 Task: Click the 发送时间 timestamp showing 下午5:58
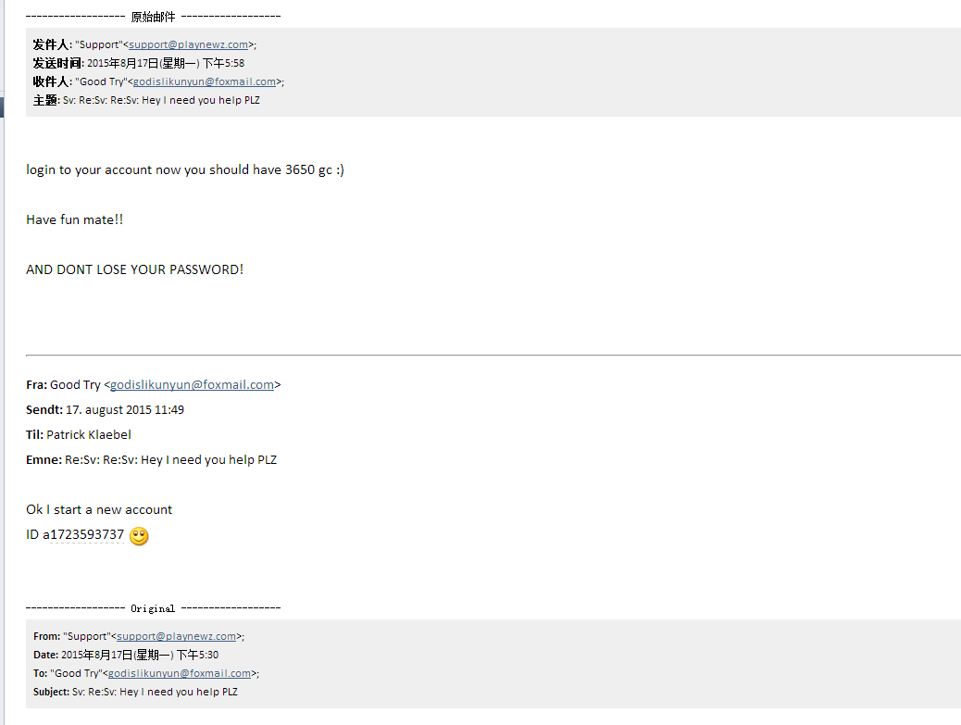click(166, 63)
